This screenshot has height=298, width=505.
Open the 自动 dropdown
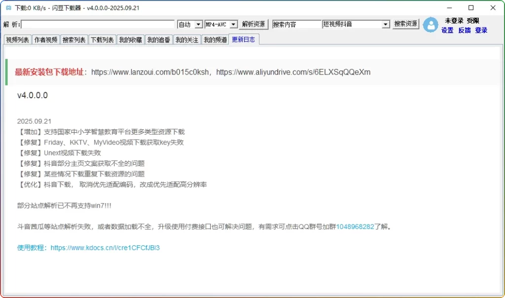coord(190,24)
